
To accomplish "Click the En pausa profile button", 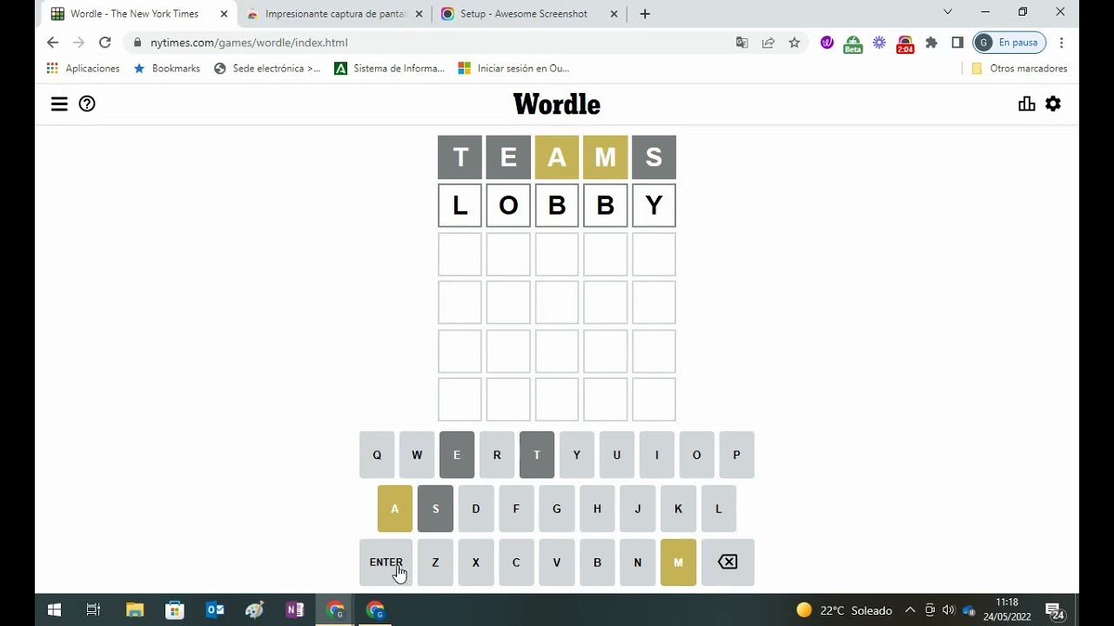I will tap(1010, 43).
